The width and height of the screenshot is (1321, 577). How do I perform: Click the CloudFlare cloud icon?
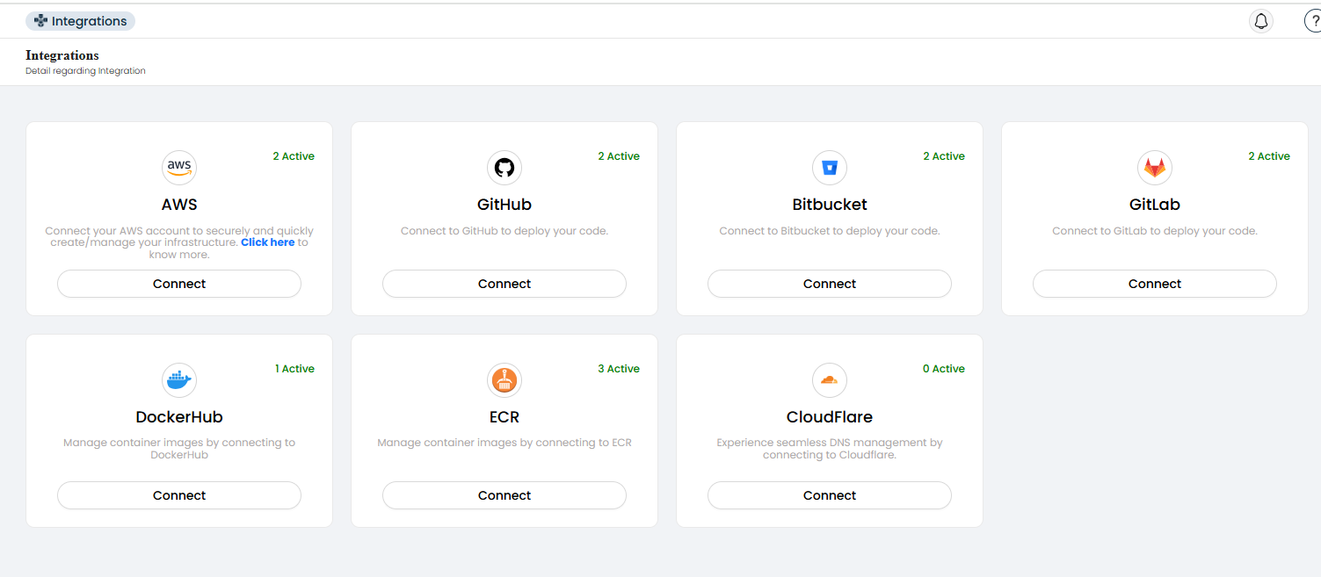click(x=830, y=379)
